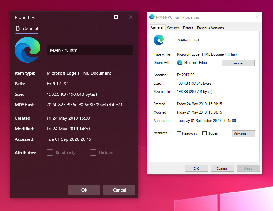Click Change... to pick the opening app

(x=238, y=63)
